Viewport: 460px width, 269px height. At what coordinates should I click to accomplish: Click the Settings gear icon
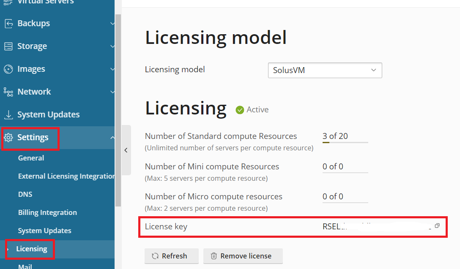(x=8, y=137)
